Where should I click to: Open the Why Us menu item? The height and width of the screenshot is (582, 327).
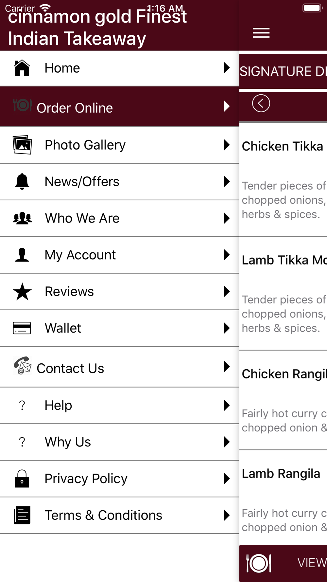pos(120,442)
